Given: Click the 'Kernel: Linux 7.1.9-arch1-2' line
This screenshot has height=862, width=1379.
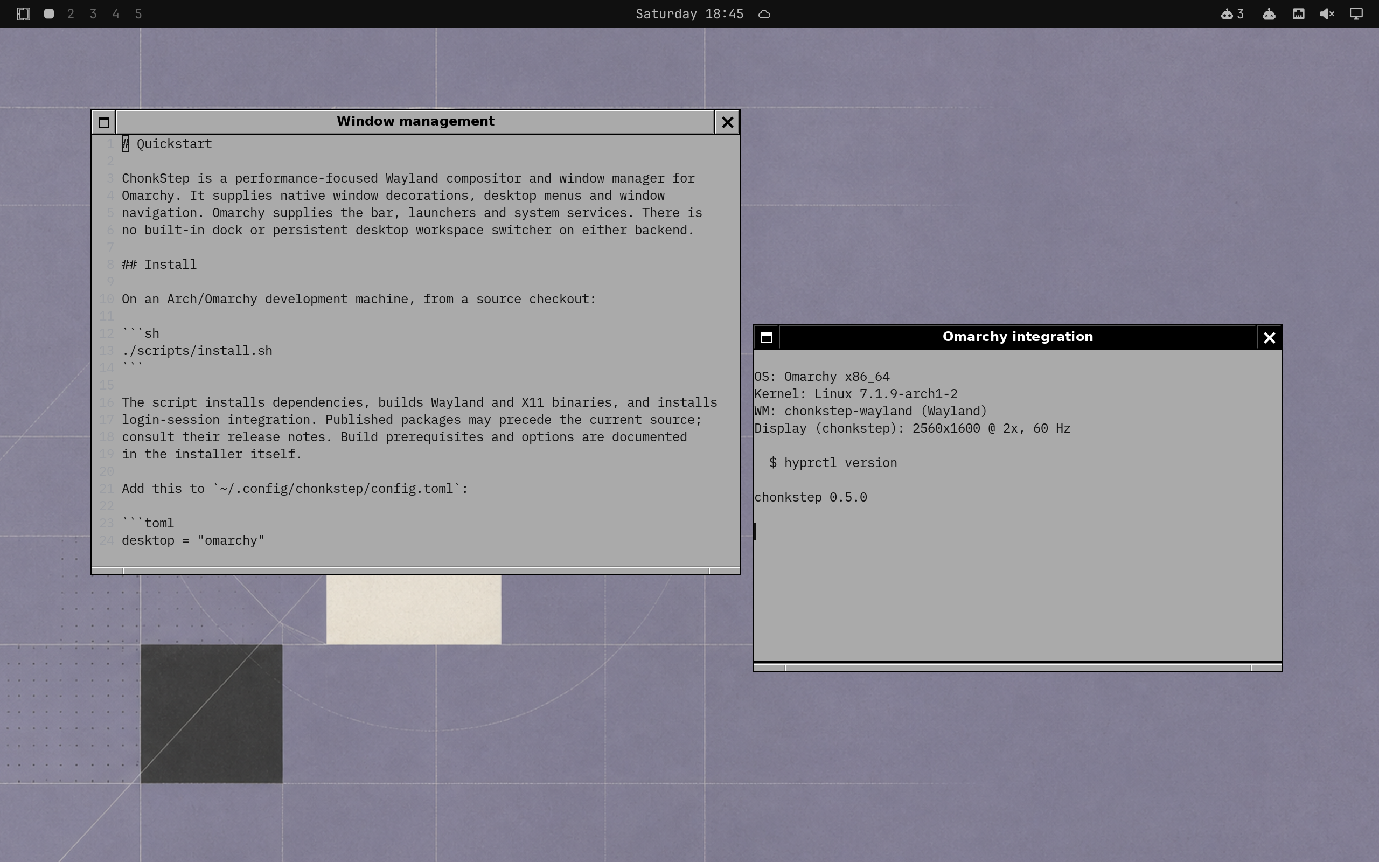Looking at the screenshot, I should [x=856, y=394].
